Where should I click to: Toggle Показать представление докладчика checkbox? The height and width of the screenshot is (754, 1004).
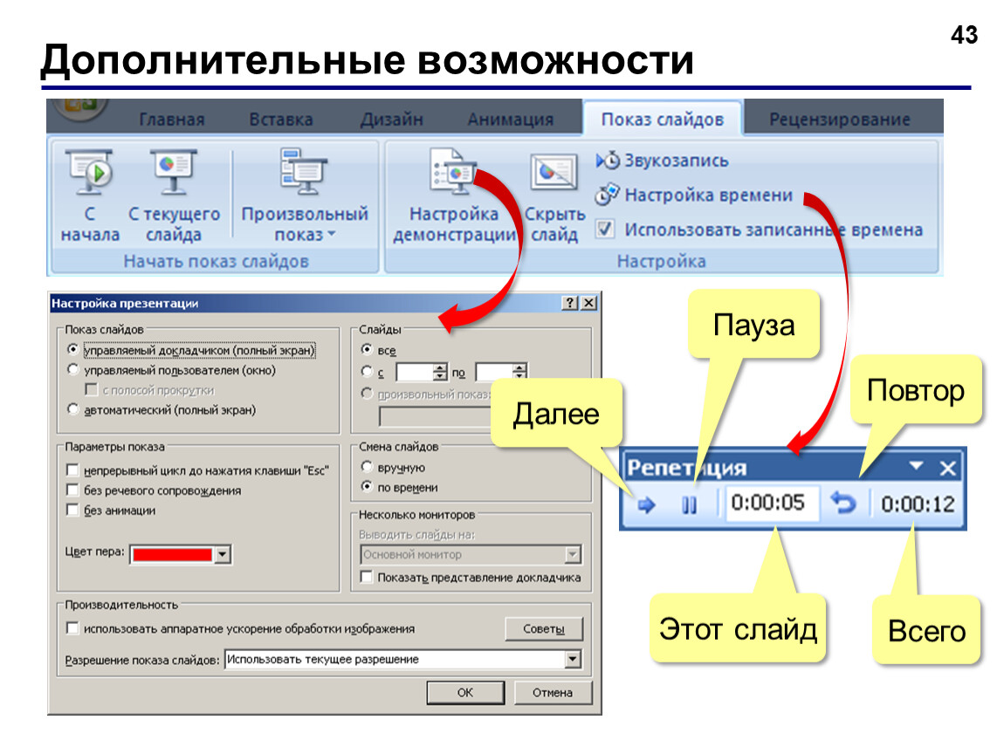(x=367, y=578)
